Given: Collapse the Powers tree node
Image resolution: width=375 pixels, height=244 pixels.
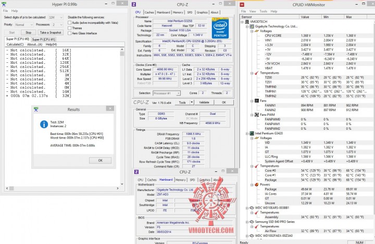Looking at the screenshot, I should point(252,185).
